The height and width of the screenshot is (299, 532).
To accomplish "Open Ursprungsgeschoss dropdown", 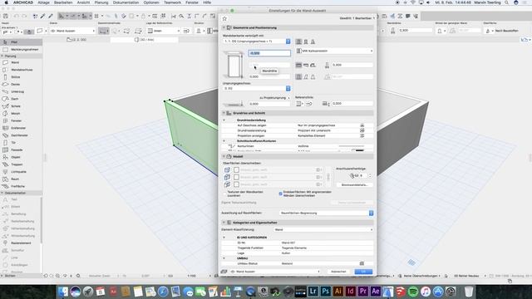I will click(257, 89).
